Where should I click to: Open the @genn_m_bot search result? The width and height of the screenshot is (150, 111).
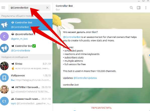click(26, 36)
